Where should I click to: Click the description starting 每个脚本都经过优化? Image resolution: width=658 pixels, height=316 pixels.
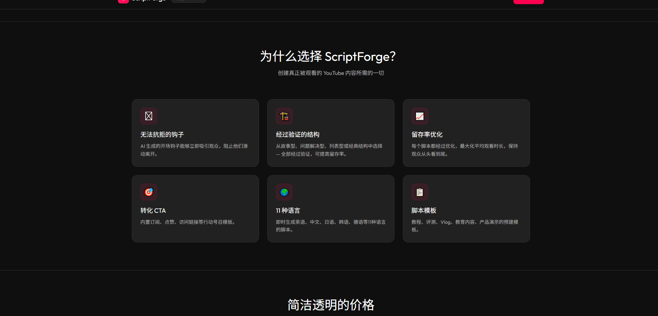coord(465,150)
